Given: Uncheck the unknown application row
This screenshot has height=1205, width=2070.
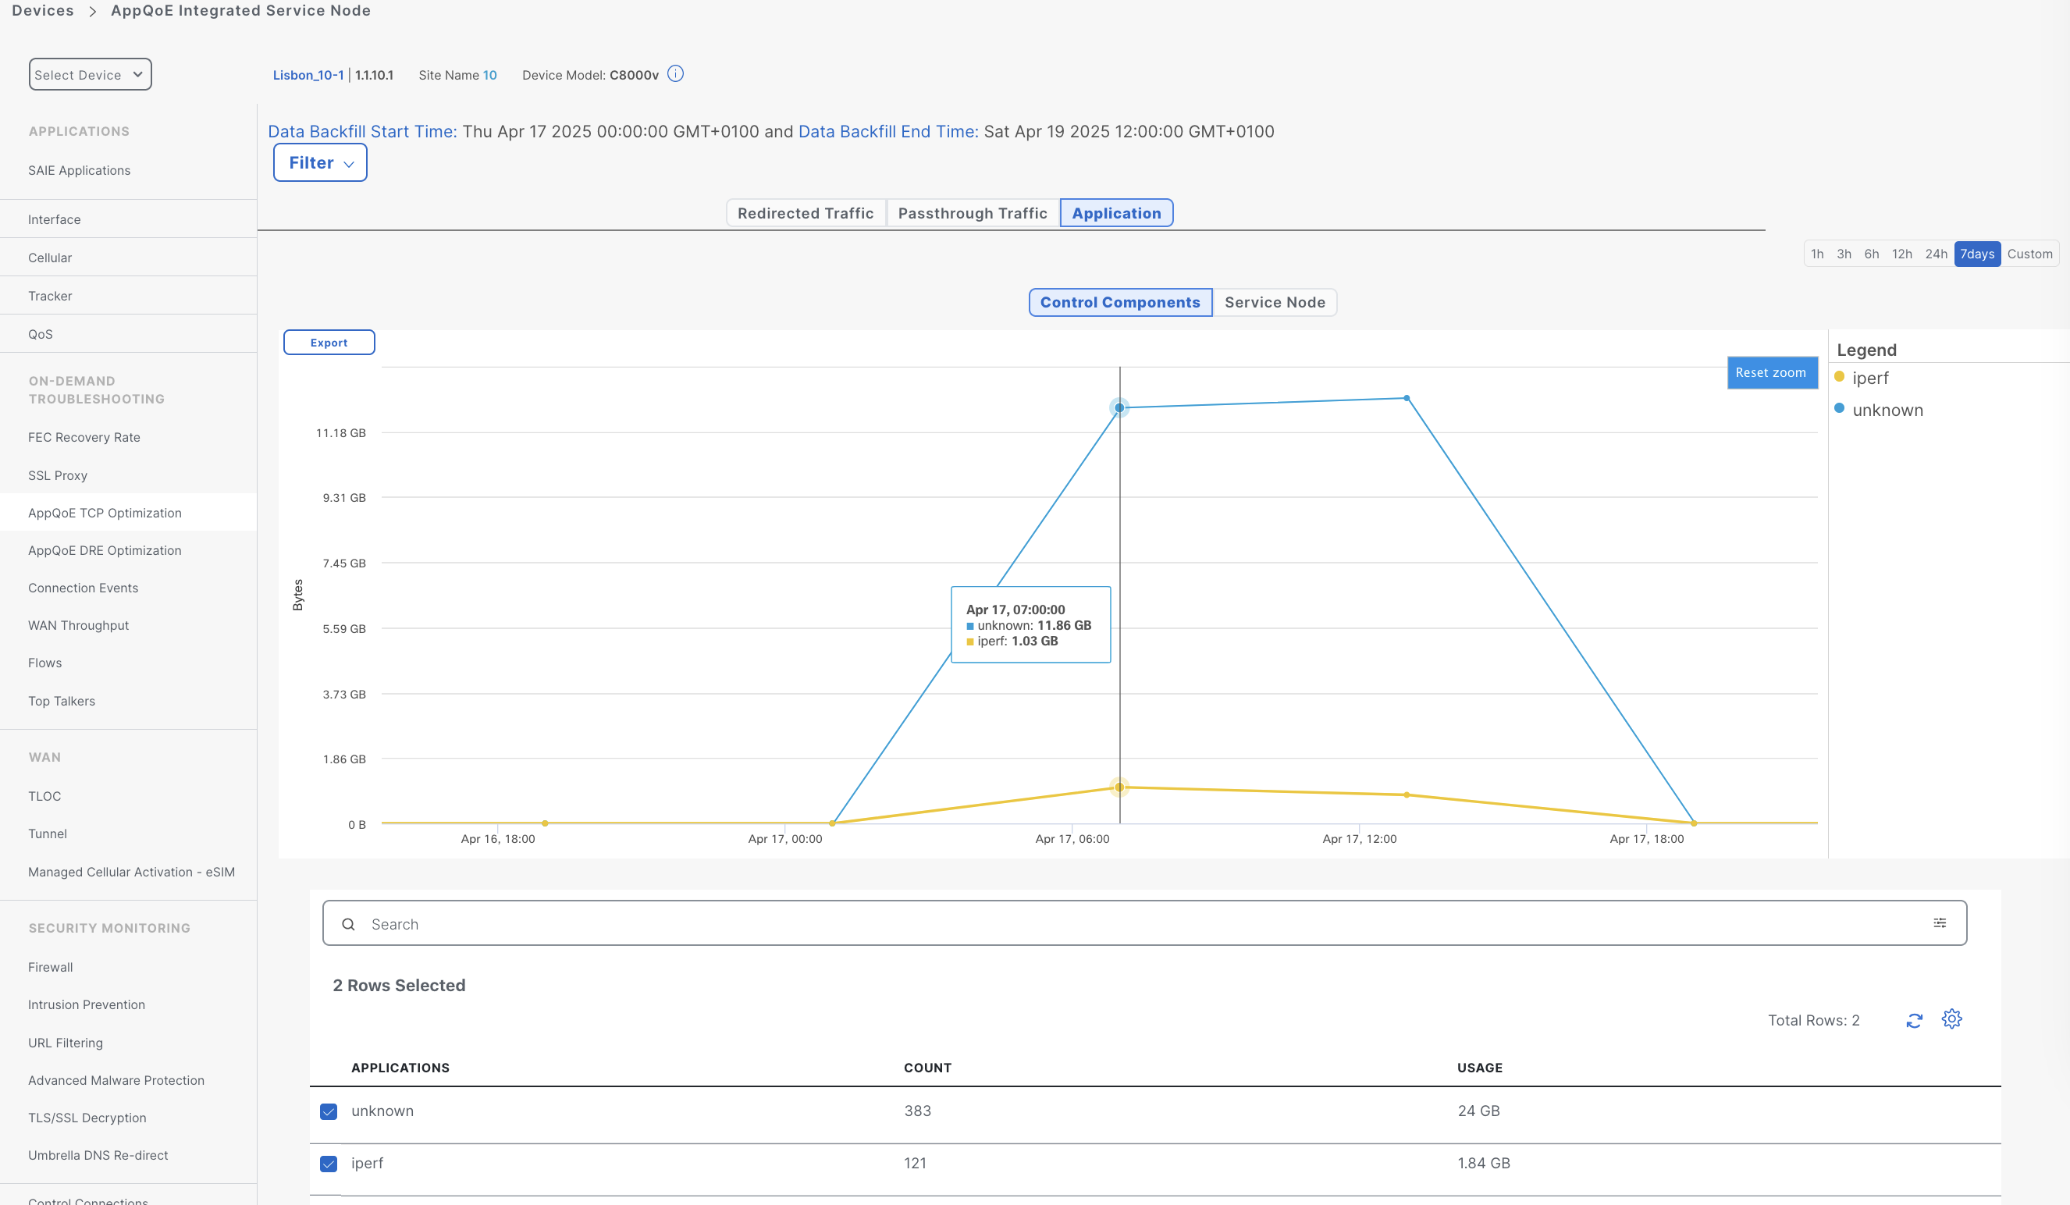Looking at the screenshot, I should point(329,1111).
